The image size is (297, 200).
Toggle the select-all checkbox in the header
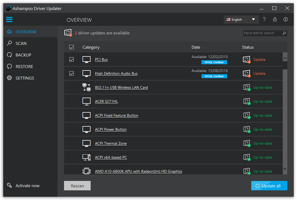[x=72, y=47]
